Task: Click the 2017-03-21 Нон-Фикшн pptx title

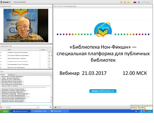Action: 65,6
